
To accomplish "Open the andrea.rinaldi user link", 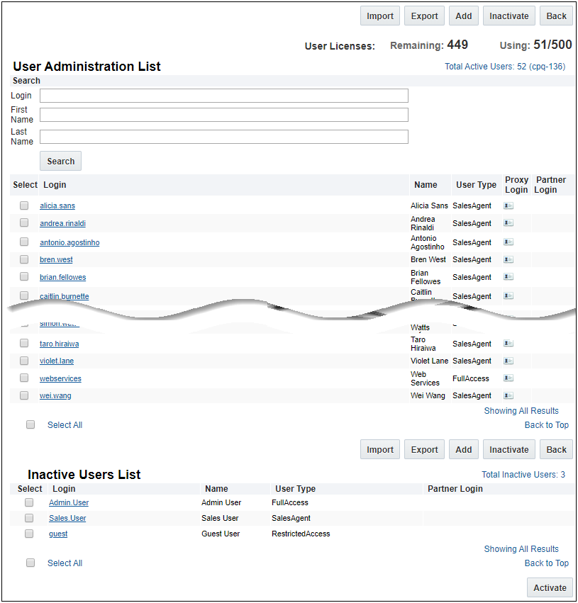I will (x=62, y=223).
